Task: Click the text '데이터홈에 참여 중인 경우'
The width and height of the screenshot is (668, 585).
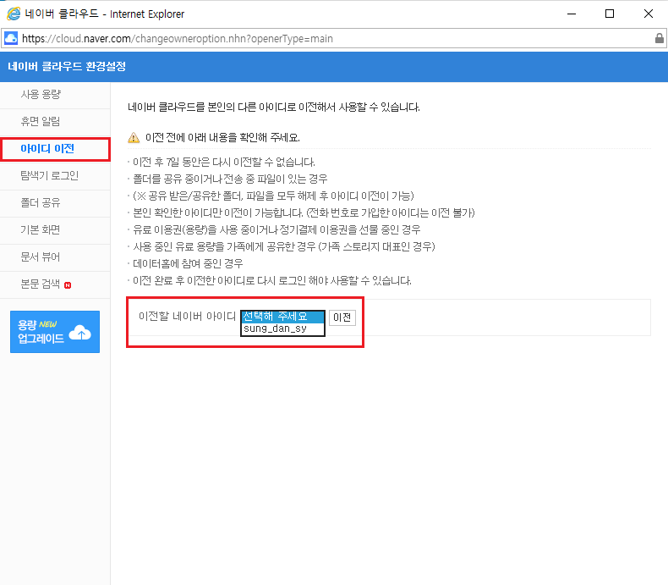Action: coord(188,263)
